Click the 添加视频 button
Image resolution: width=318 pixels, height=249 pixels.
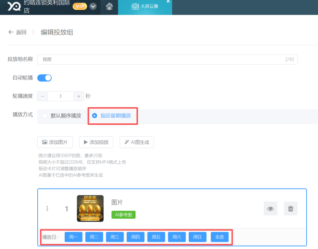96,142
